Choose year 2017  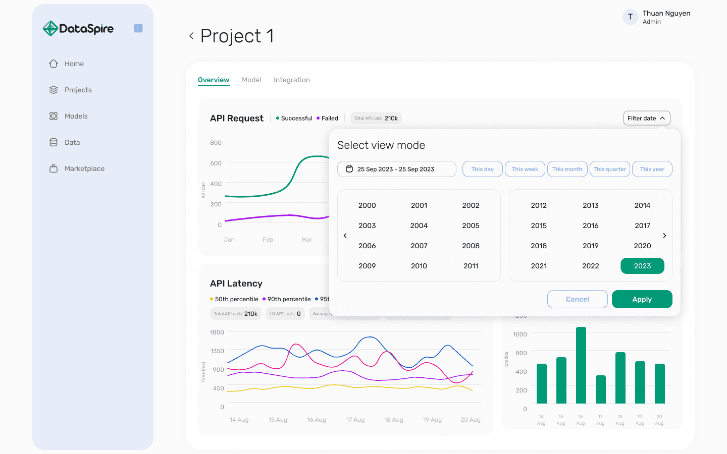point(643,225)
